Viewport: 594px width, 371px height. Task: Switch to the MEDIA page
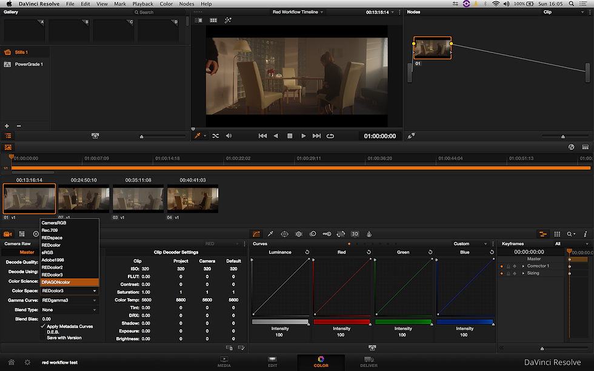(224, 362)
